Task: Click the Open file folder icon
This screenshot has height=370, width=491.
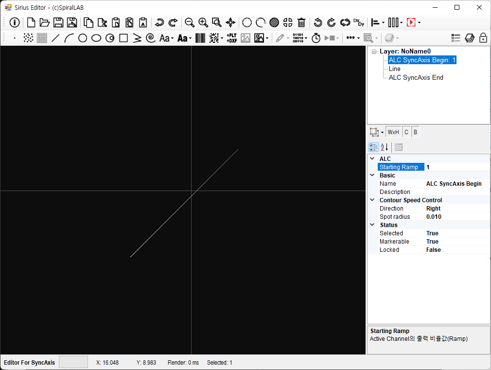Action: coord(44,22)
